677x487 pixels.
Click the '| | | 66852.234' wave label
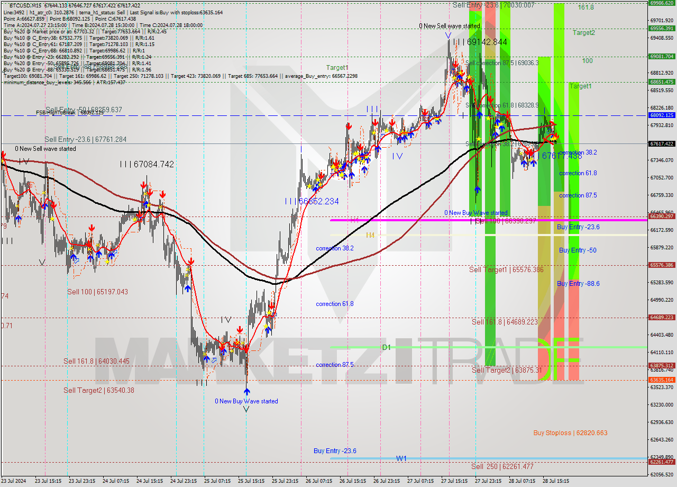[x=312, y=202]
